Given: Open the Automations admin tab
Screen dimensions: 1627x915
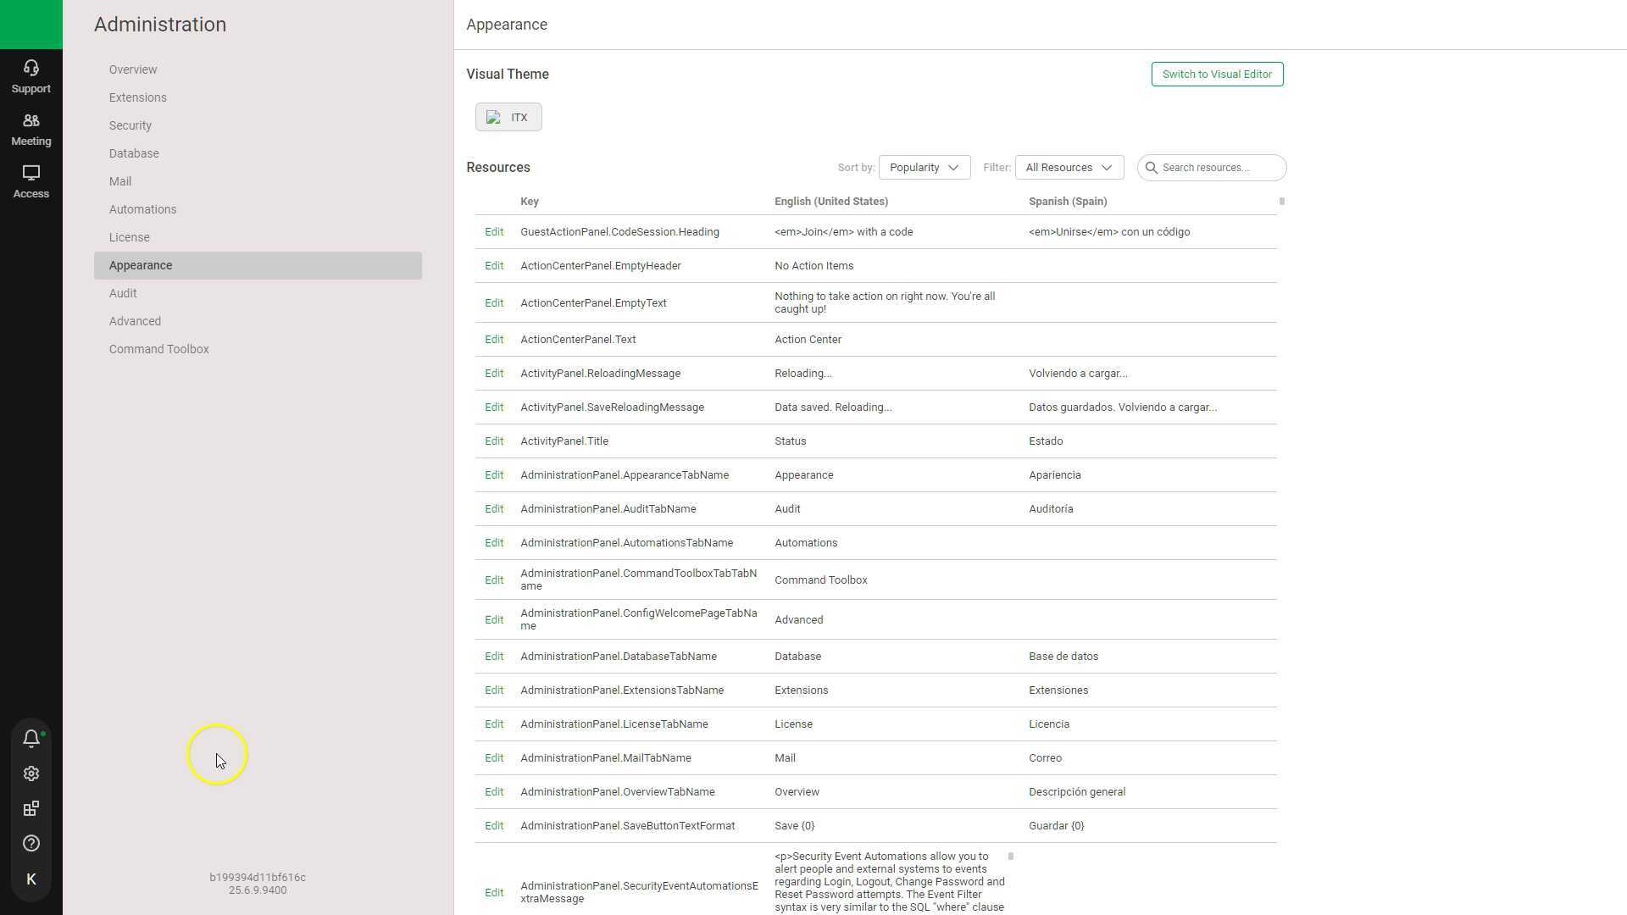Looking at the screenshot, I should point(142,209).
